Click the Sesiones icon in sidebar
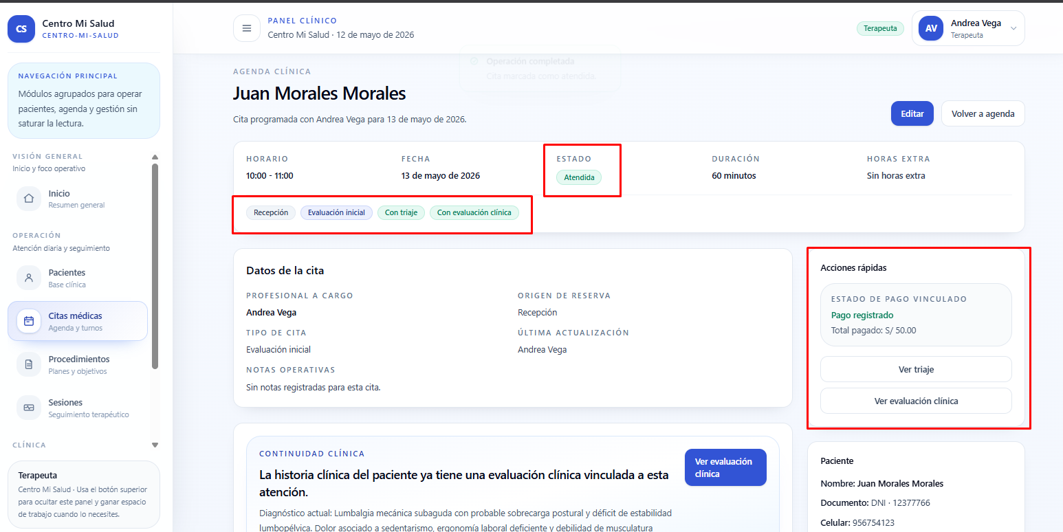This screenshot has width=1063, height=532. 29,408
